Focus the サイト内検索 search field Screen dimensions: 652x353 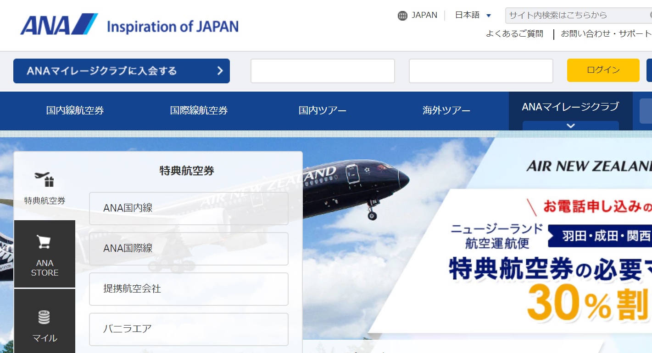[x=578, y=15]
